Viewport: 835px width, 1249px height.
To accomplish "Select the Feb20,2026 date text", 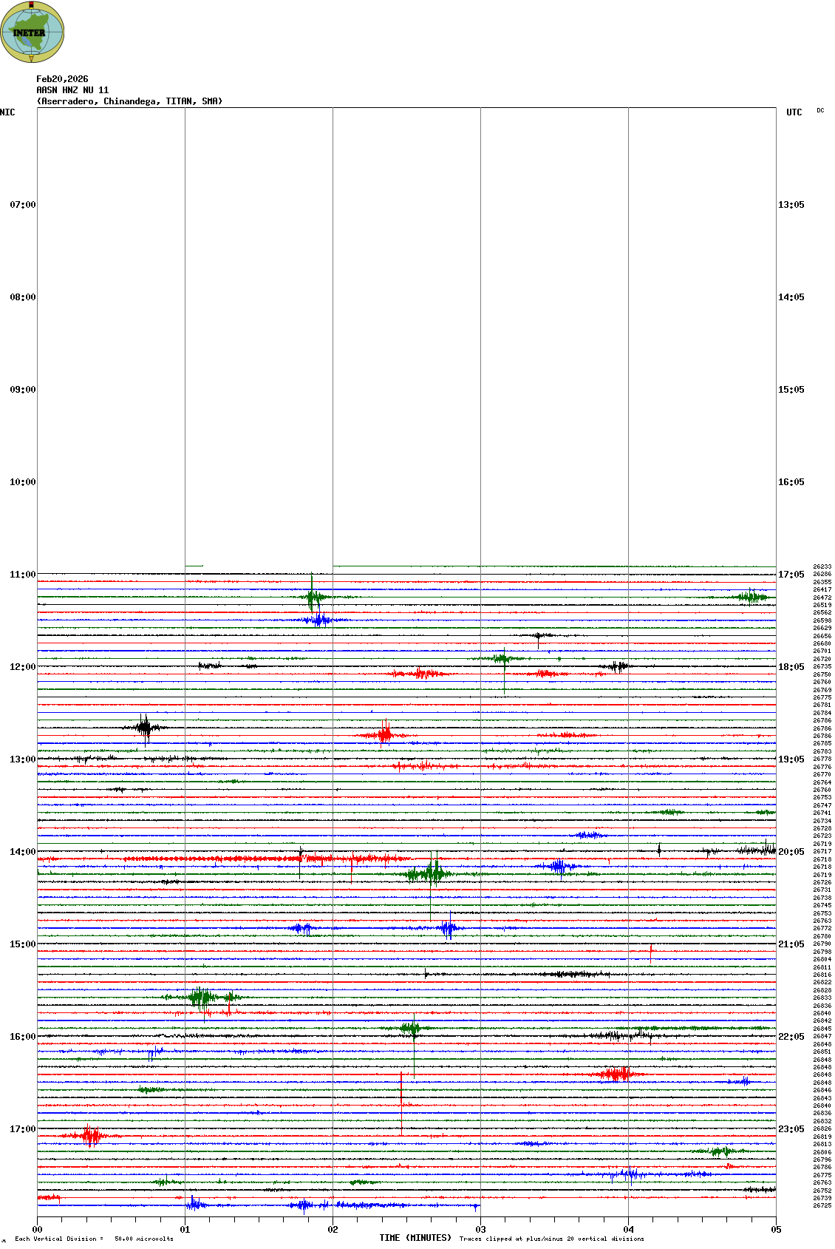I will point(62,79).
